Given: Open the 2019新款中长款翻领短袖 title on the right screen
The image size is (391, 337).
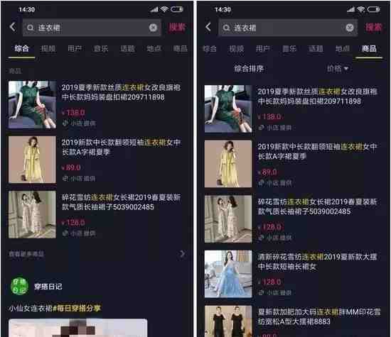Looking at the screenshot, I should (317, 152).
